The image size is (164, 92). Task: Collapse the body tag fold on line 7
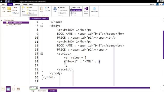pos(42,26)
